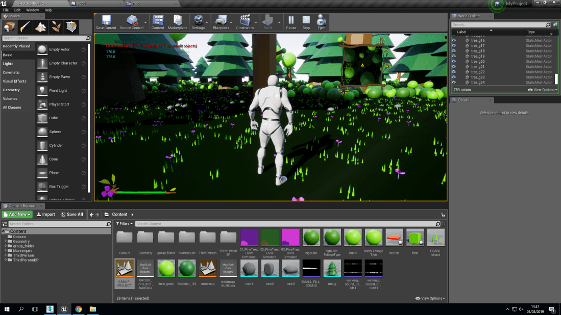561x315 pixels.
Task: Hide the tree_g16 actor
Action: click(454, 41)
